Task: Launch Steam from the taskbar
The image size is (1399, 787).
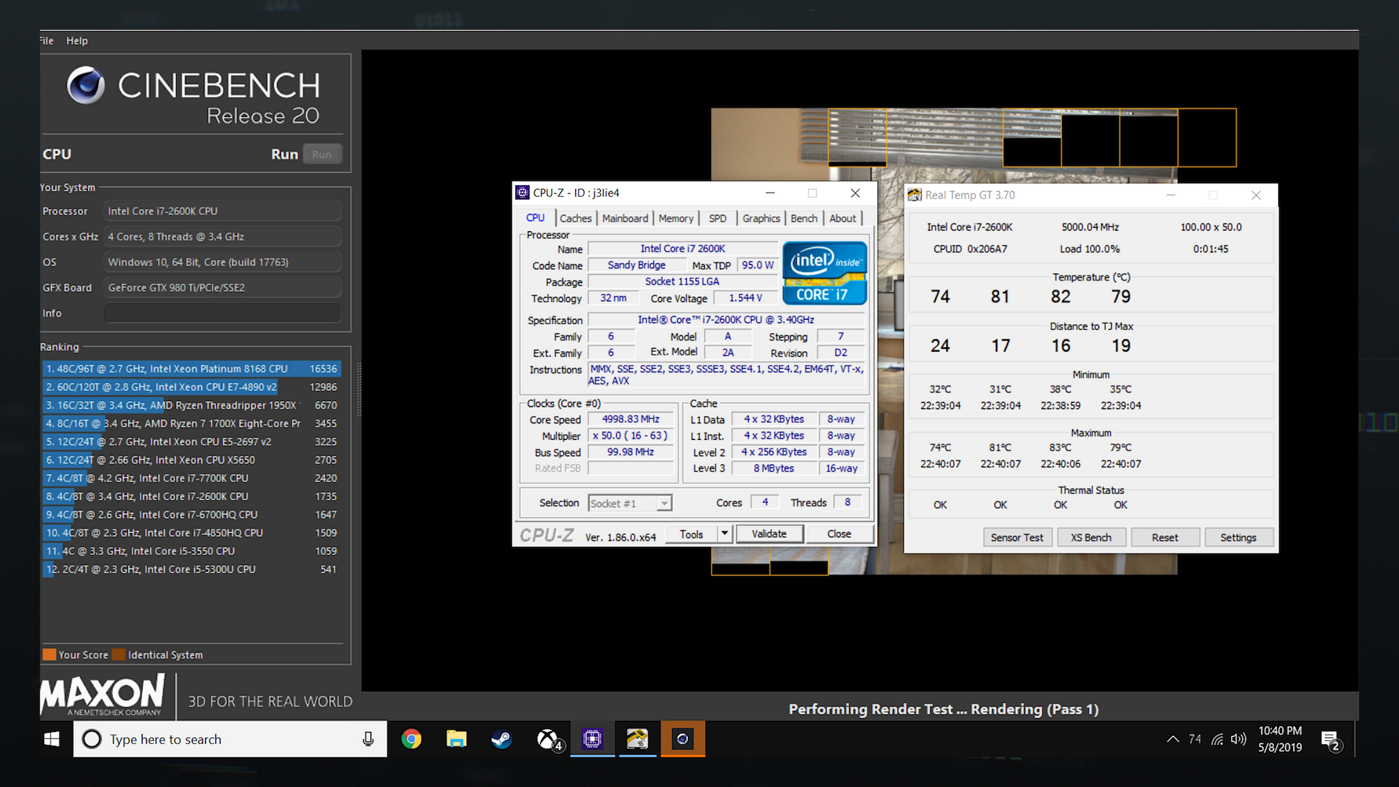Action: 501,739
